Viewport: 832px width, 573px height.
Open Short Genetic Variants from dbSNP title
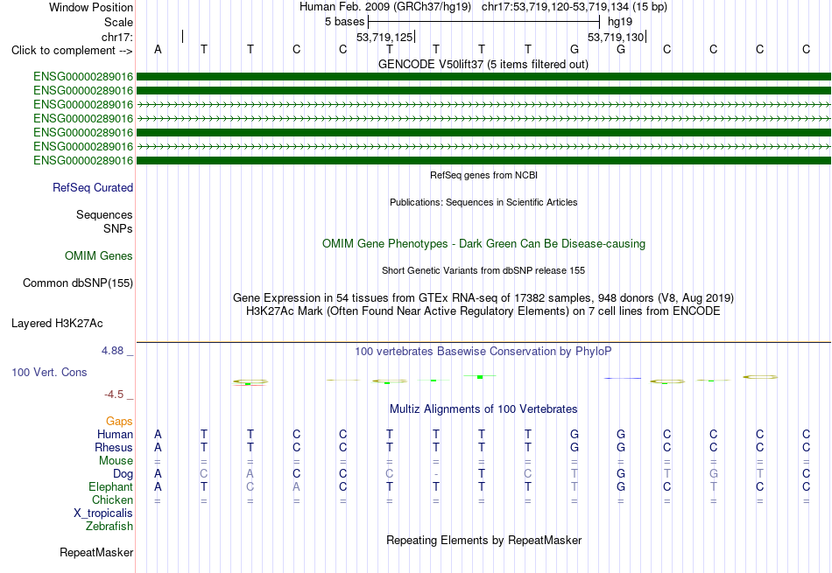coord(483,270)
